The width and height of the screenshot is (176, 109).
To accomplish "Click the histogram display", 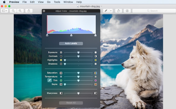I will tap(71, 24).
